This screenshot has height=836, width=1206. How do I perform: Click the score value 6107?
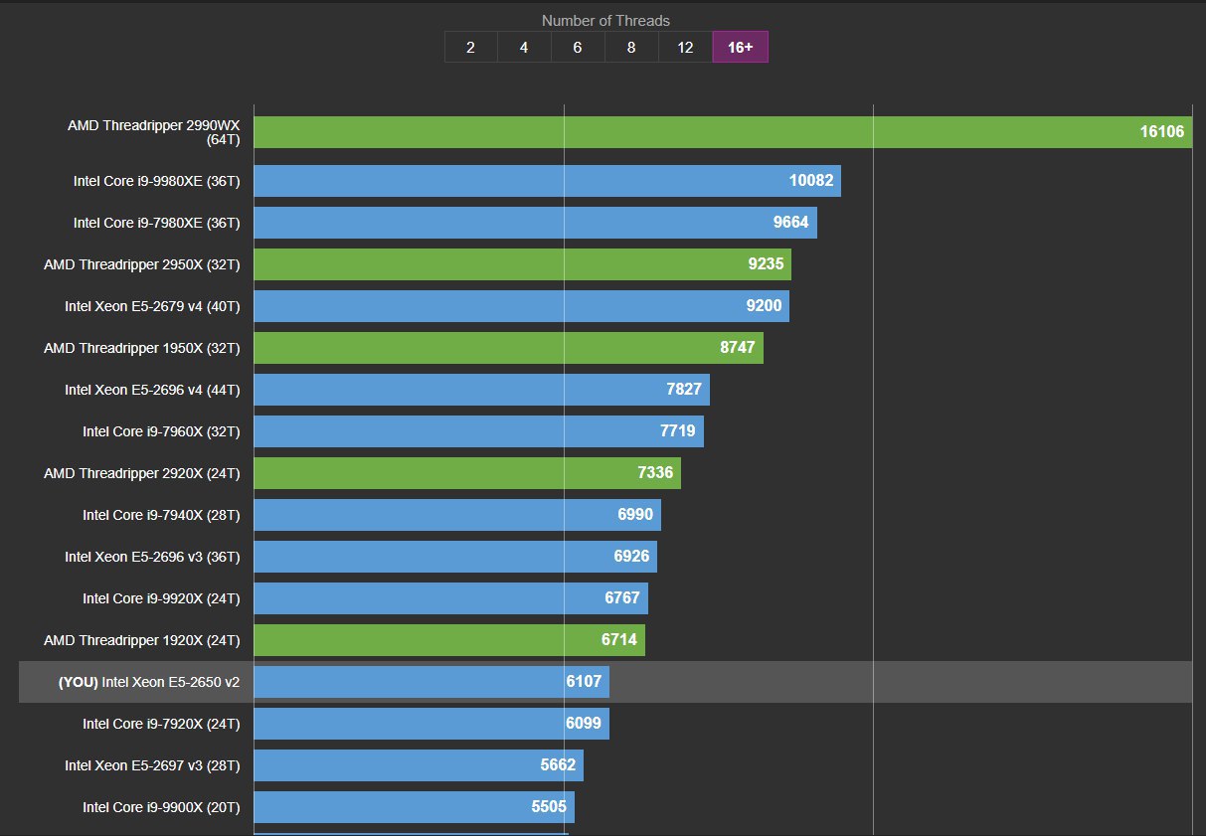coord(584,682)
